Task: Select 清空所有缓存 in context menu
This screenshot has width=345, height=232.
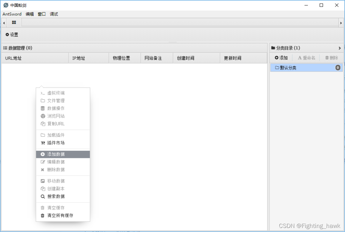Action: coord(63,215)
